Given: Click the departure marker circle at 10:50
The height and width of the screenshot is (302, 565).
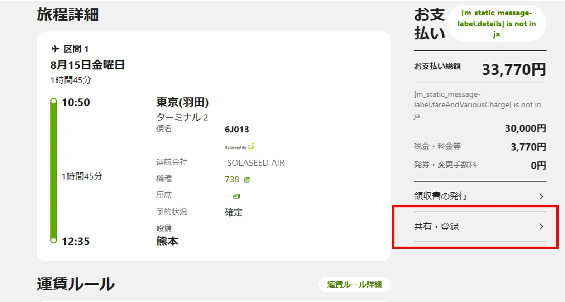Looking at the screenshot, I should (x=53, y=101).
